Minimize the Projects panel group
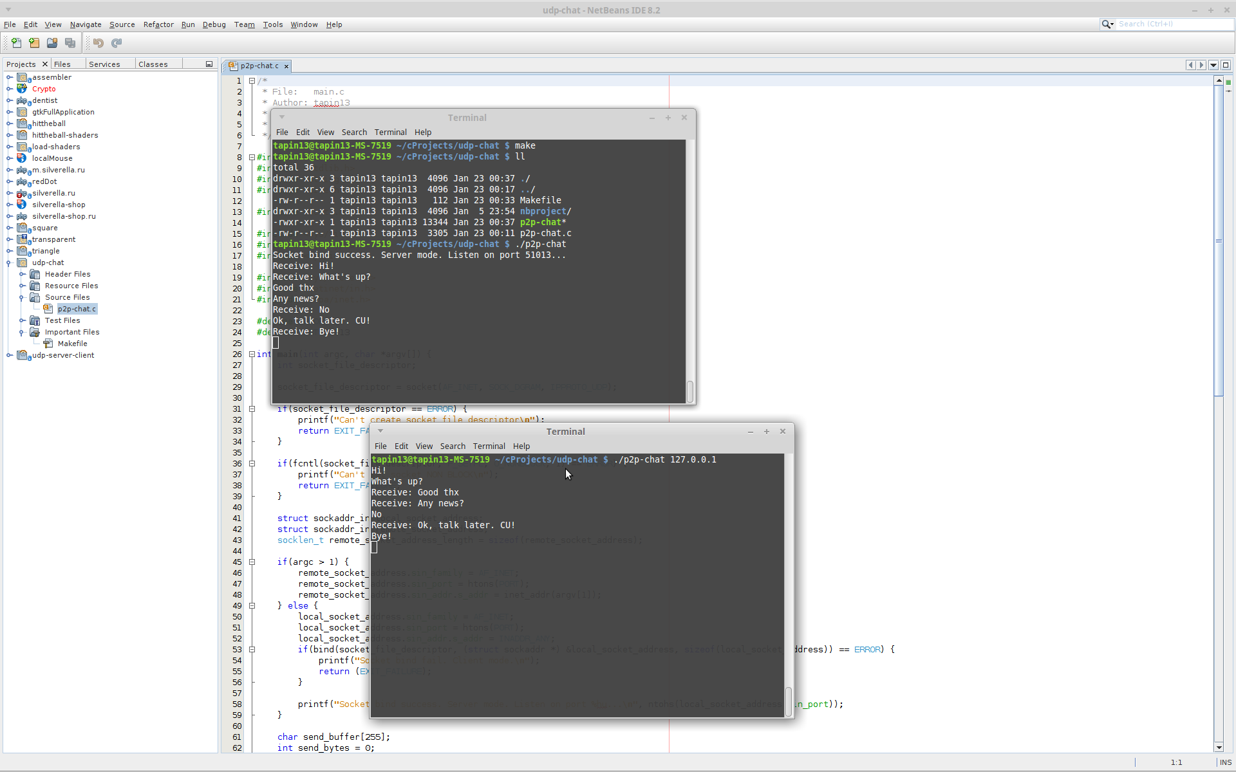This screenshot has width=1236, height=772. (209, 64)
